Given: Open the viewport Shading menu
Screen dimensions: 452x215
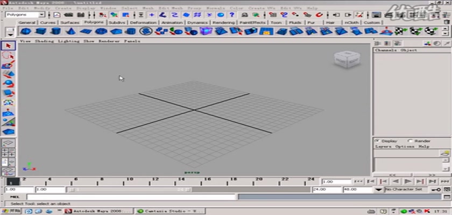Looking at the screenshot, I should 44,41.
